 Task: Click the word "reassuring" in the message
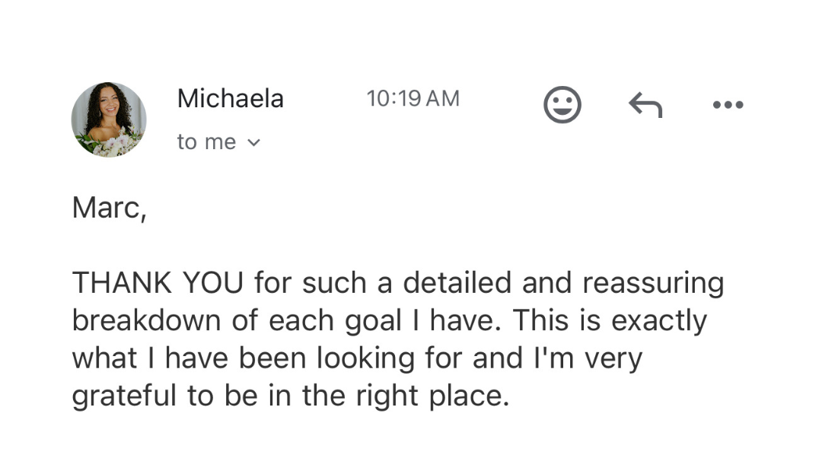(x=653, y=285)
